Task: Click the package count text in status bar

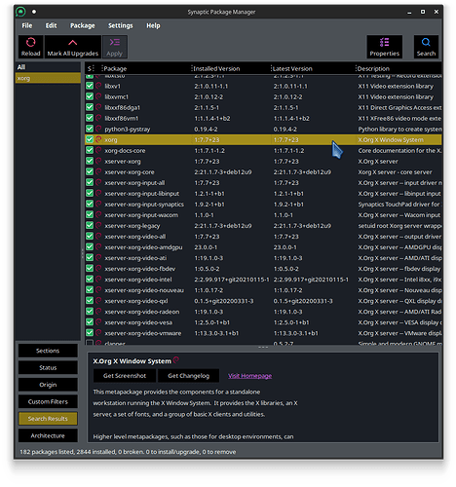Action: pyautogui.click(x=128, y=452)
